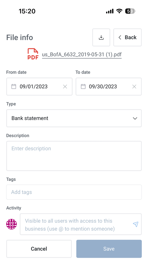Image resolution: width=148 pixels, height=264 pixels.
Task: Focus the Enter description text area
Action: click(x=74, y=156)
